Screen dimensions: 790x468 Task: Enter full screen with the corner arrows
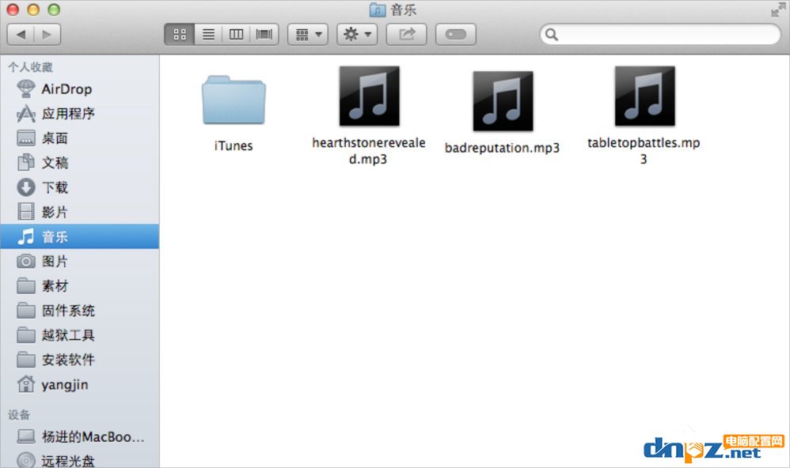click(x=777, y=9)
